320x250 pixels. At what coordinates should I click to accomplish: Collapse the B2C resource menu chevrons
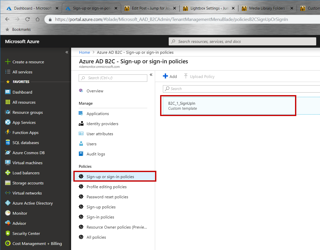[x=151, y=75]
